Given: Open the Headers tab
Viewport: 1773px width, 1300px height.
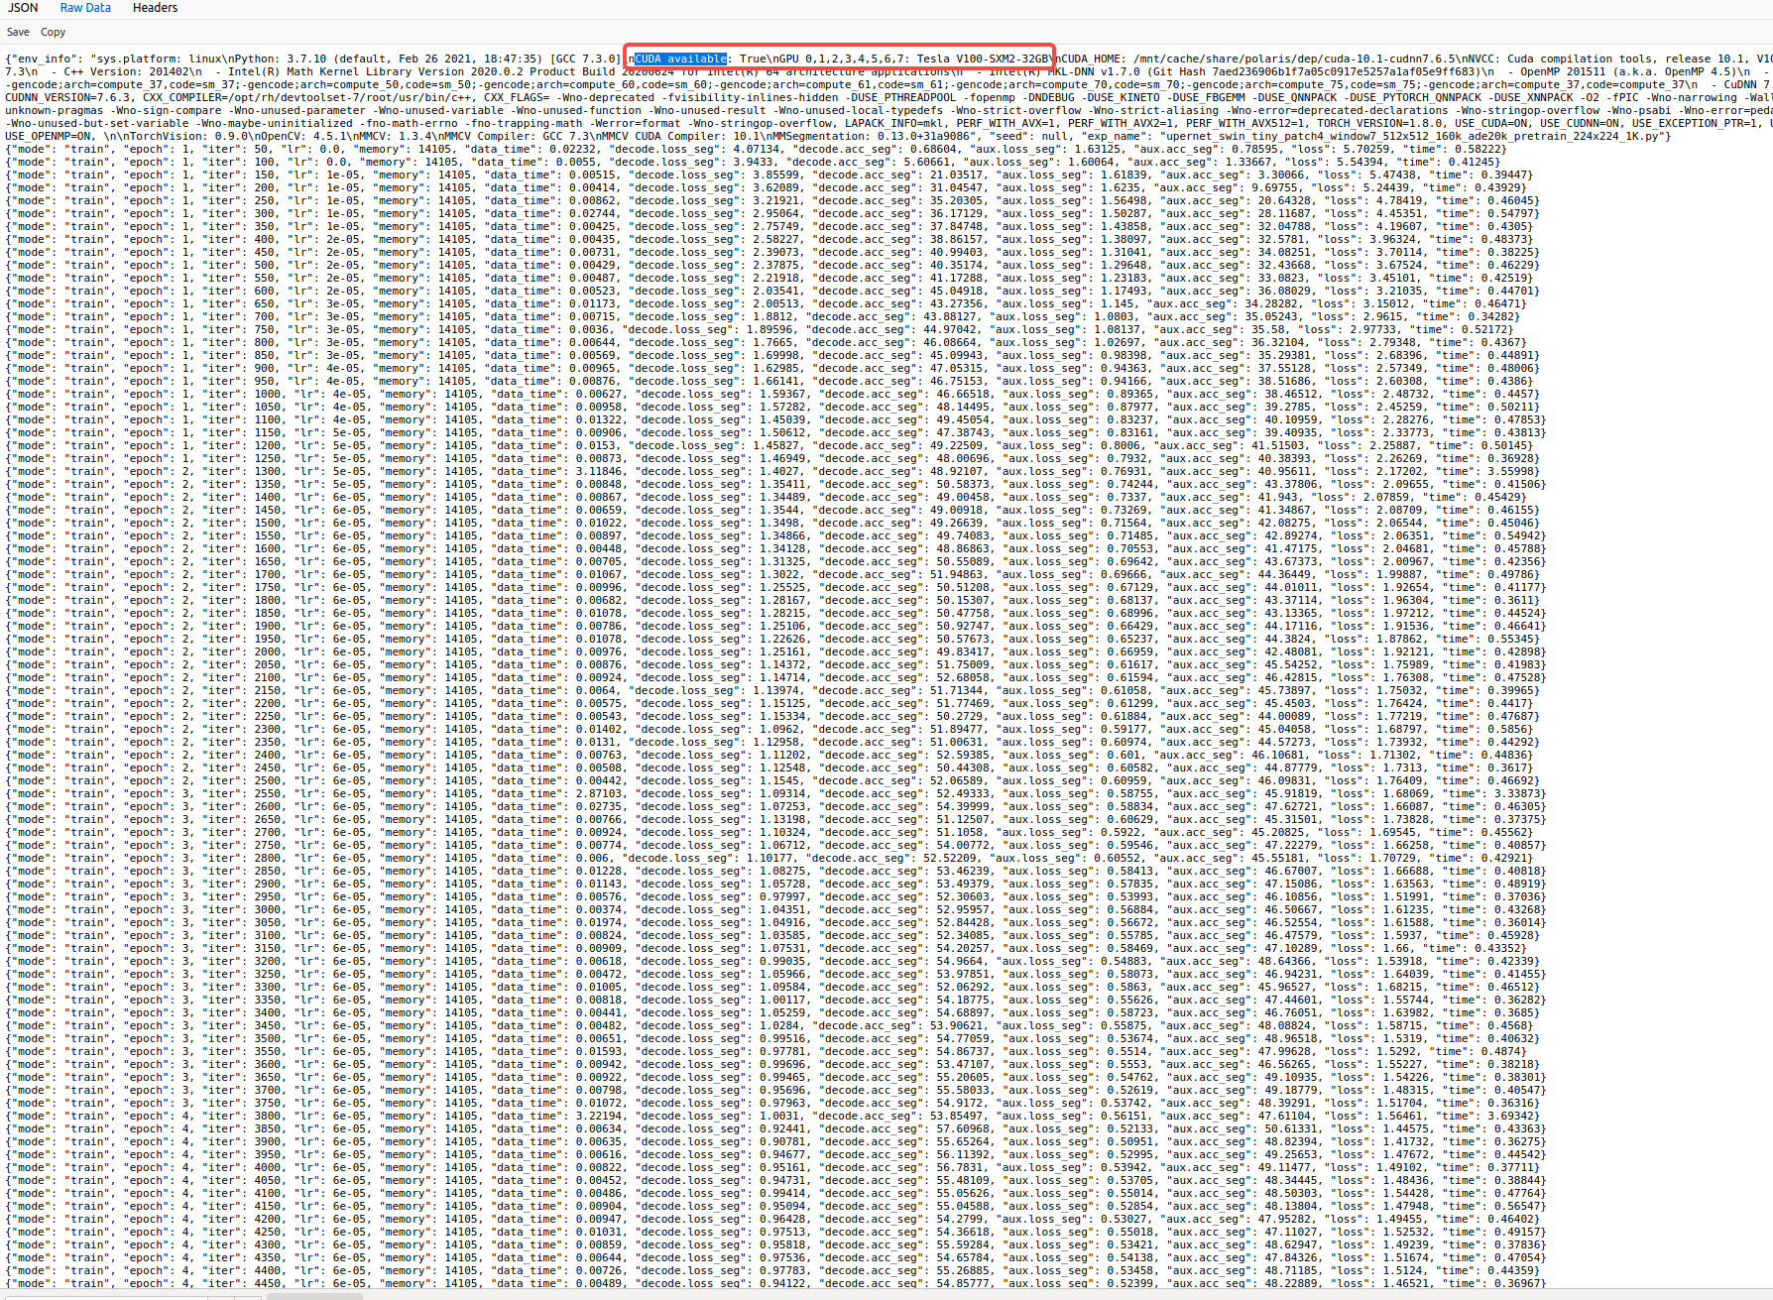Looking at the screenshot, I should point(155,8).
